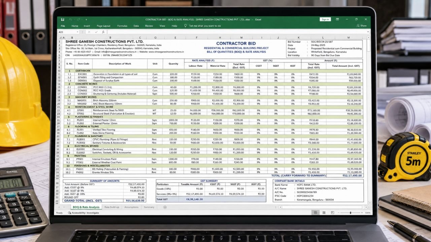Click the SGC/BID/24-25/187 bid number cell
The height and width of the screenshot is (242, 431).
point(321,41)
